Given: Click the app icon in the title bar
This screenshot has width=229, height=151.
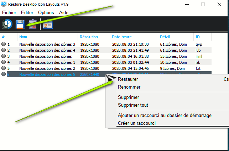Looking at the screenshot, I should coord(3,4).
